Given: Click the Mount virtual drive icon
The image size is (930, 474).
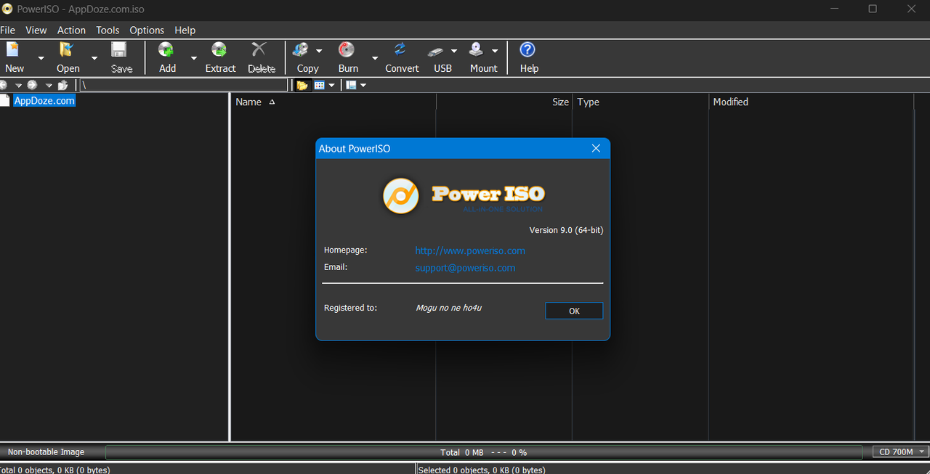Looking at the screenshot, I should tap(476, 50).
